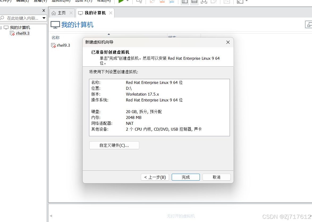Viewport: 312px width, 222px height.
Task: Open the 虚拟机(M) menu
Action: click(61, 1)
